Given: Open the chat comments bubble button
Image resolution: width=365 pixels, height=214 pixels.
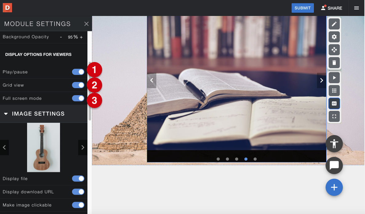Looking at the screenshot, I should 334,165.
